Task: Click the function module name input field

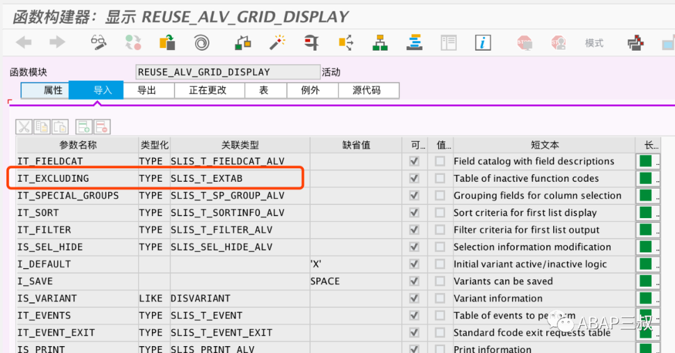Action: pyautogui.click(x=227, y=72)
